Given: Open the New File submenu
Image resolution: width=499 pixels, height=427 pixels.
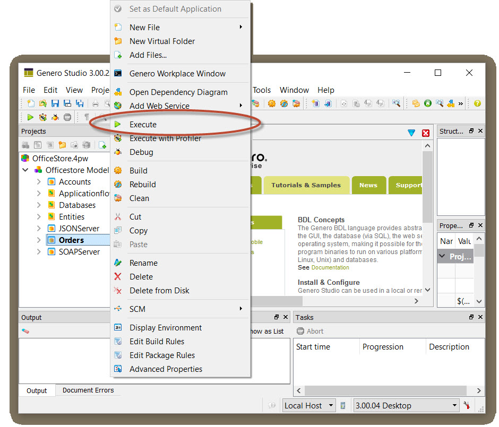Looking at the screenshot, I should pos(180,28).
